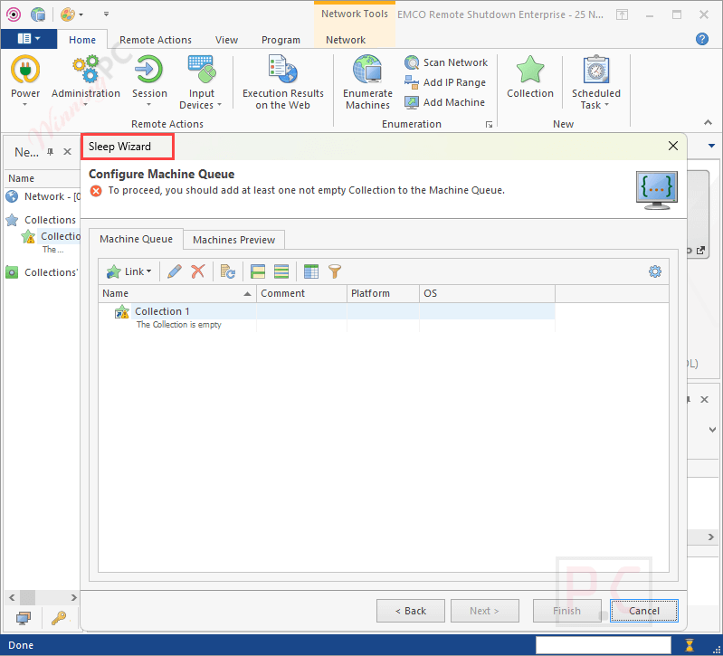Click the right panel scroll right arrow
This screenshot has height=656, width=723.
pyautogui.click(x=711, y=537)
